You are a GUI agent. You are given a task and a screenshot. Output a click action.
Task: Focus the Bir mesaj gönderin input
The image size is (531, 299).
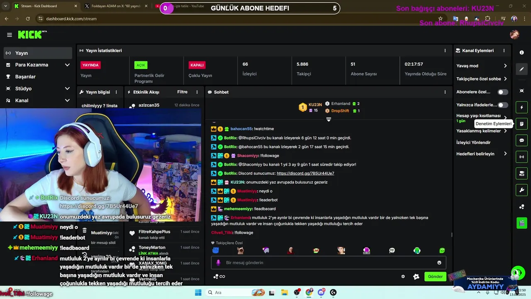(329, 262)
